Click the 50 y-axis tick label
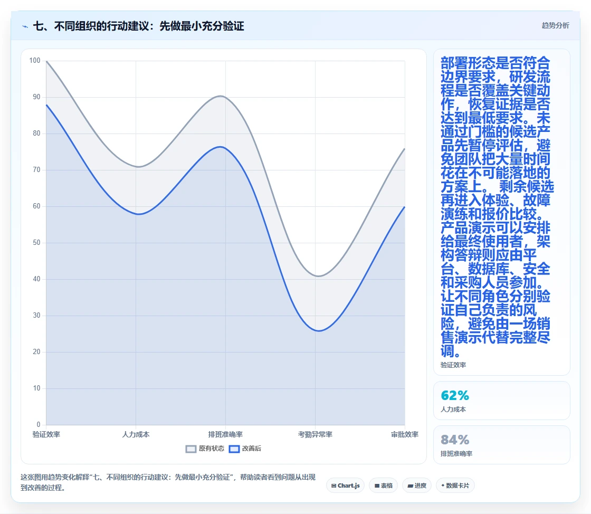 (x=36, y=242)
